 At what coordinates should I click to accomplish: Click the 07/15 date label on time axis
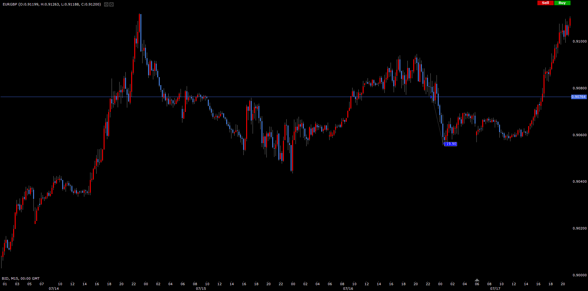pos(201,289)
